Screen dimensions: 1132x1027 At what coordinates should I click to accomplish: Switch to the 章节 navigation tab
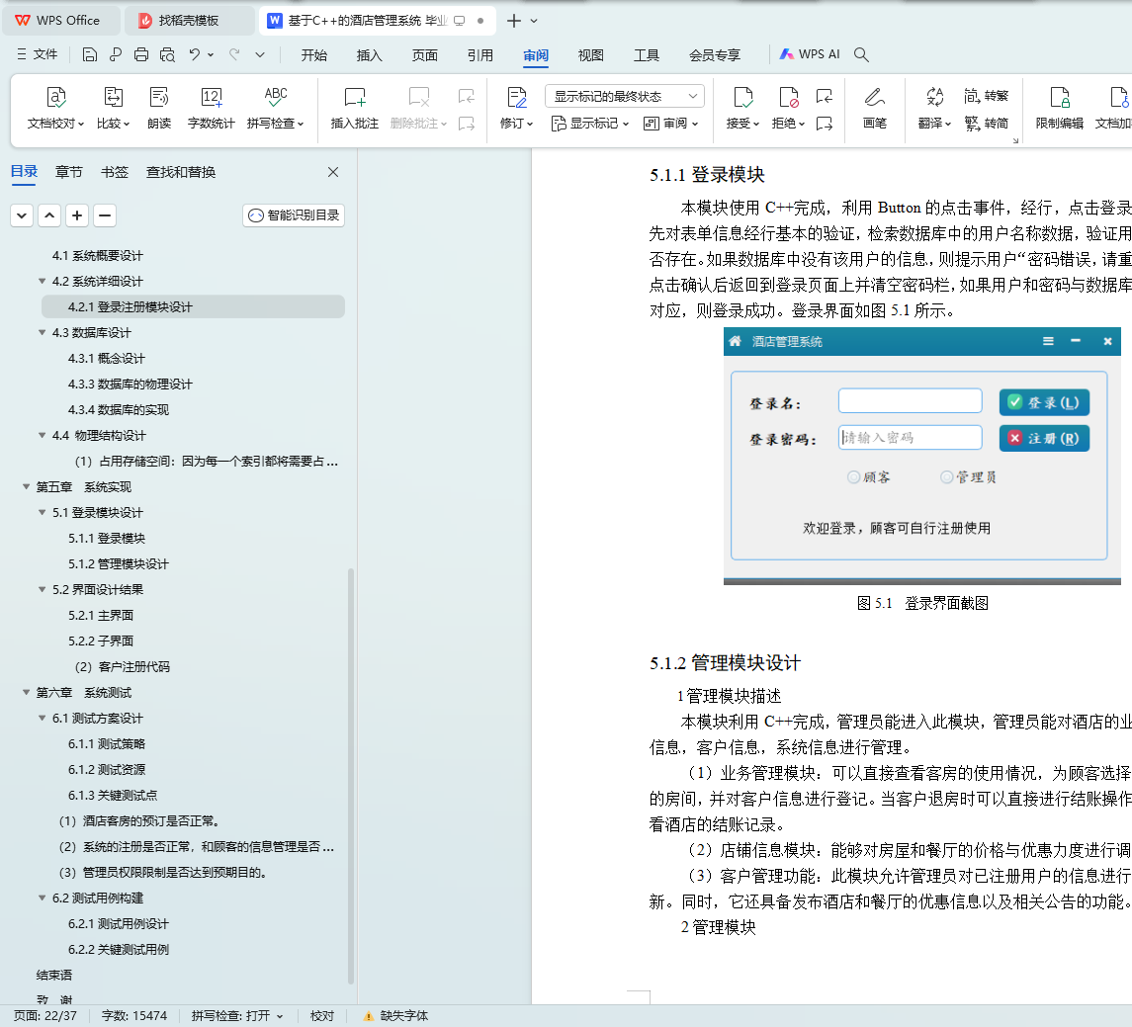[68, 172]
